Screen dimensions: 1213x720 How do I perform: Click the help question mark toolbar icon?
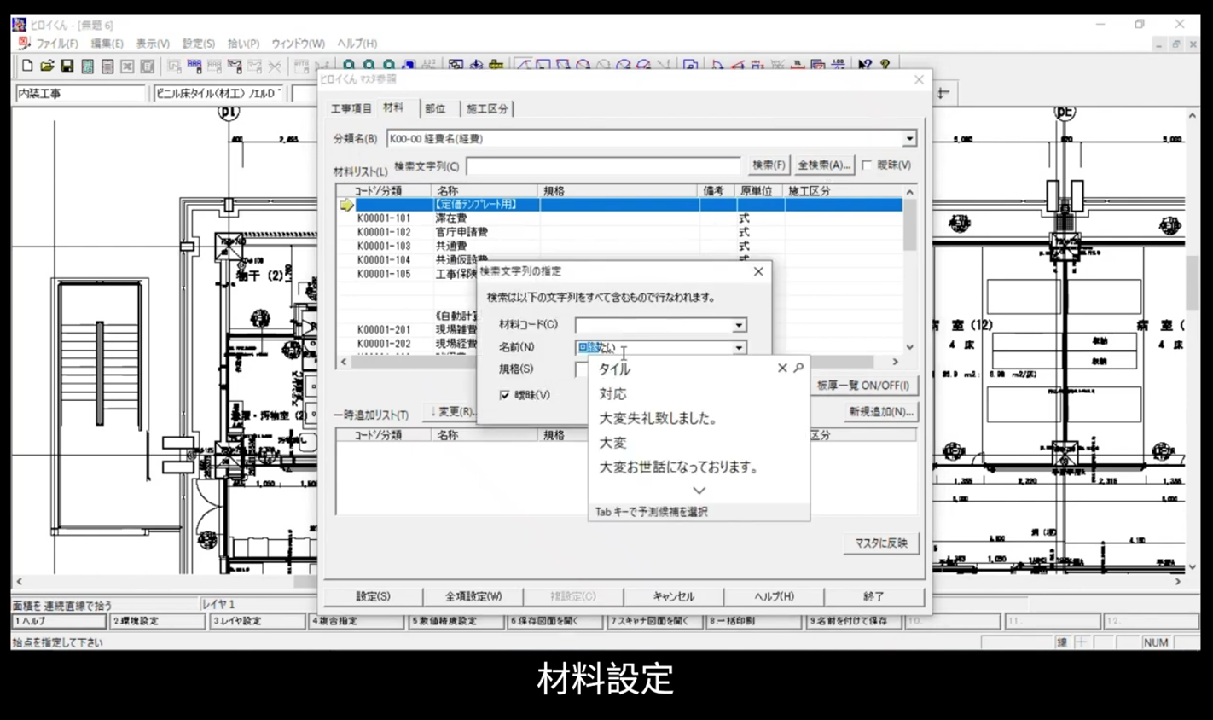coord(885,65)
